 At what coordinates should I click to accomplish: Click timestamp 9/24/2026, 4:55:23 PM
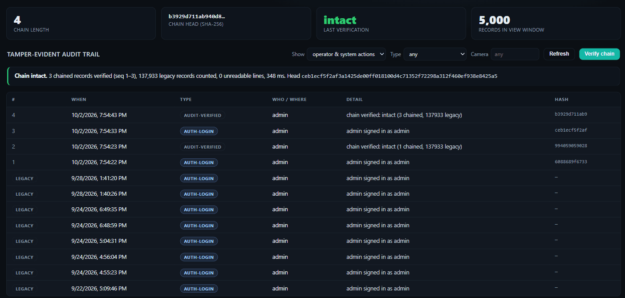[99, 272]
